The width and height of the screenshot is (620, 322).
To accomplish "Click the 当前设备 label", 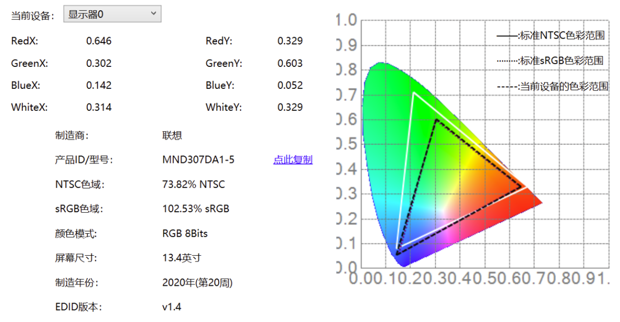I will pyautogui.click(x=32, y=15).
